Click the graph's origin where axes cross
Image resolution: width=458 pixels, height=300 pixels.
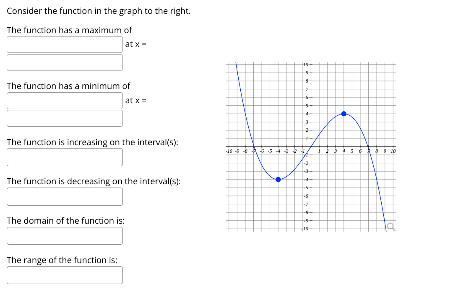coord(310,147)
